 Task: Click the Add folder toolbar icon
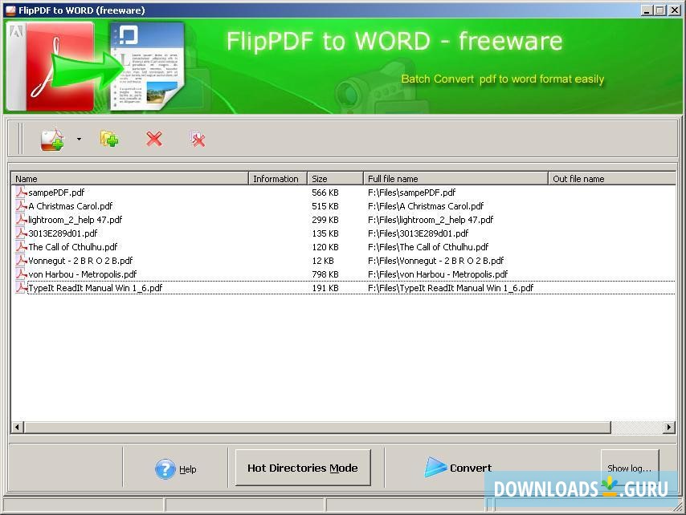point(109,139)
